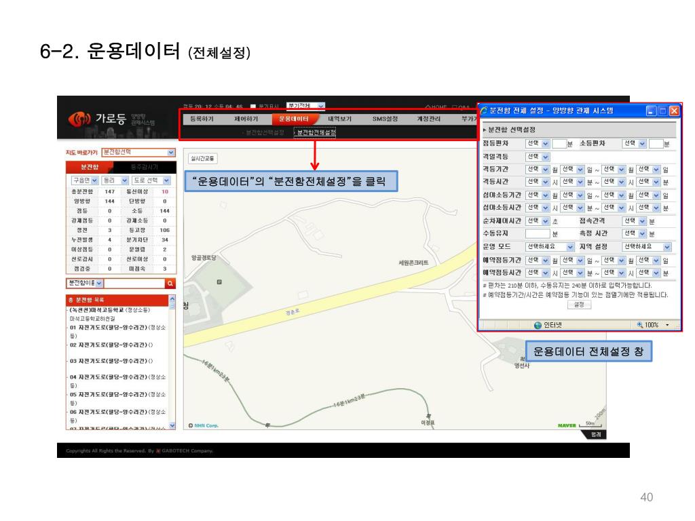
Task: Click the 통신이상 value 10
Action: (x=165, y=192)
